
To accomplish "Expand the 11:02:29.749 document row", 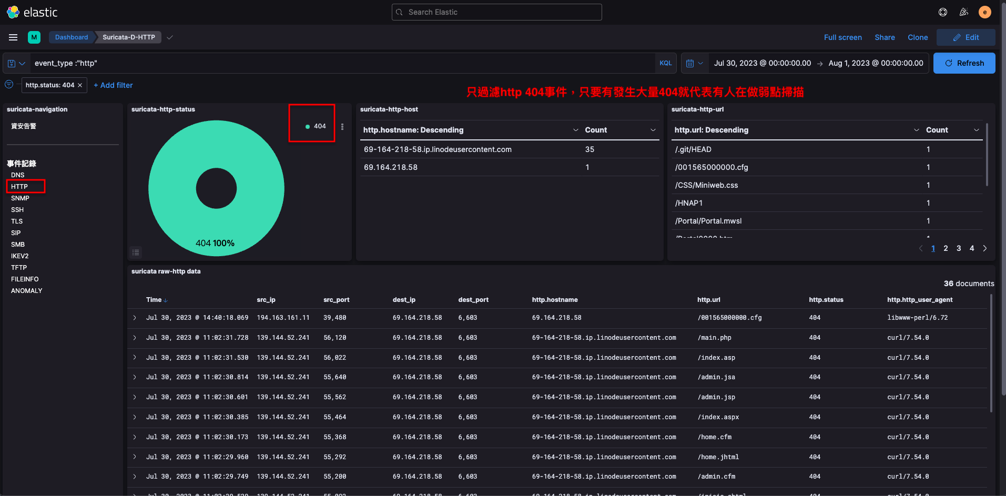I will point(135,477).
